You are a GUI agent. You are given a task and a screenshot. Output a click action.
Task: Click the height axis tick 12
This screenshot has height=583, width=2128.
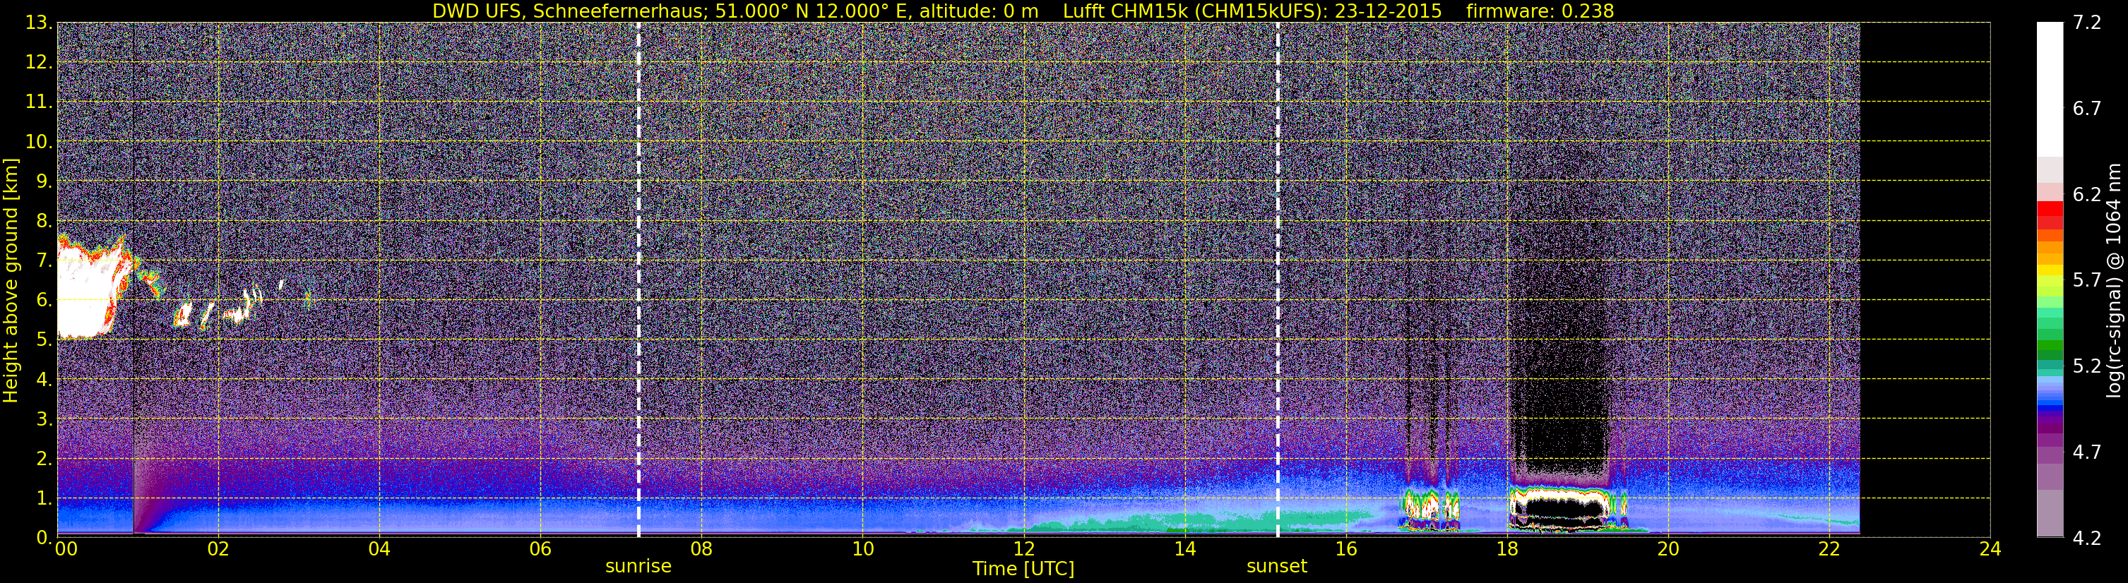38,63
